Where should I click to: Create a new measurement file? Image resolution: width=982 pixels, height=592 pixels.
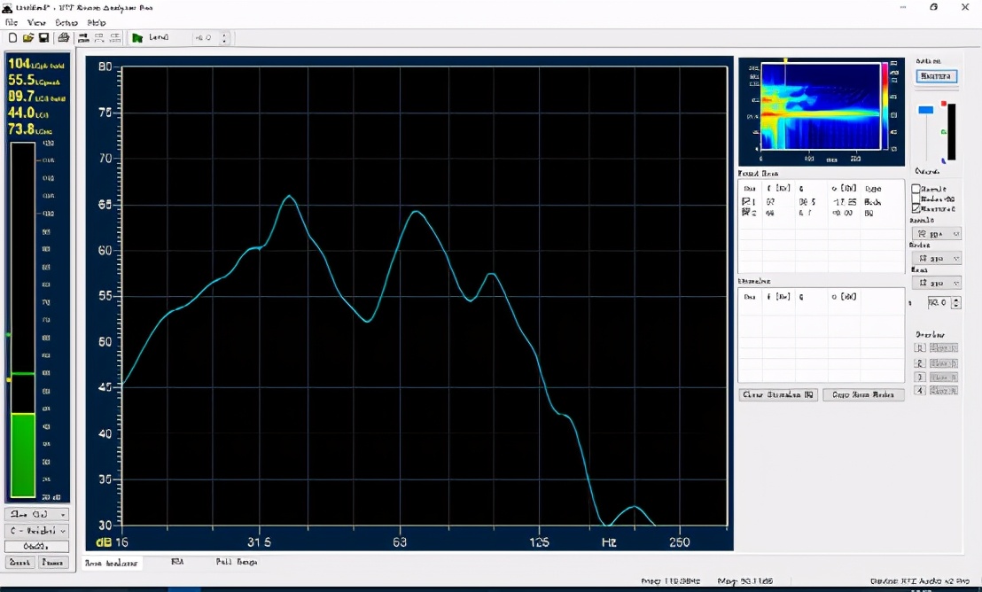point(12,37)
